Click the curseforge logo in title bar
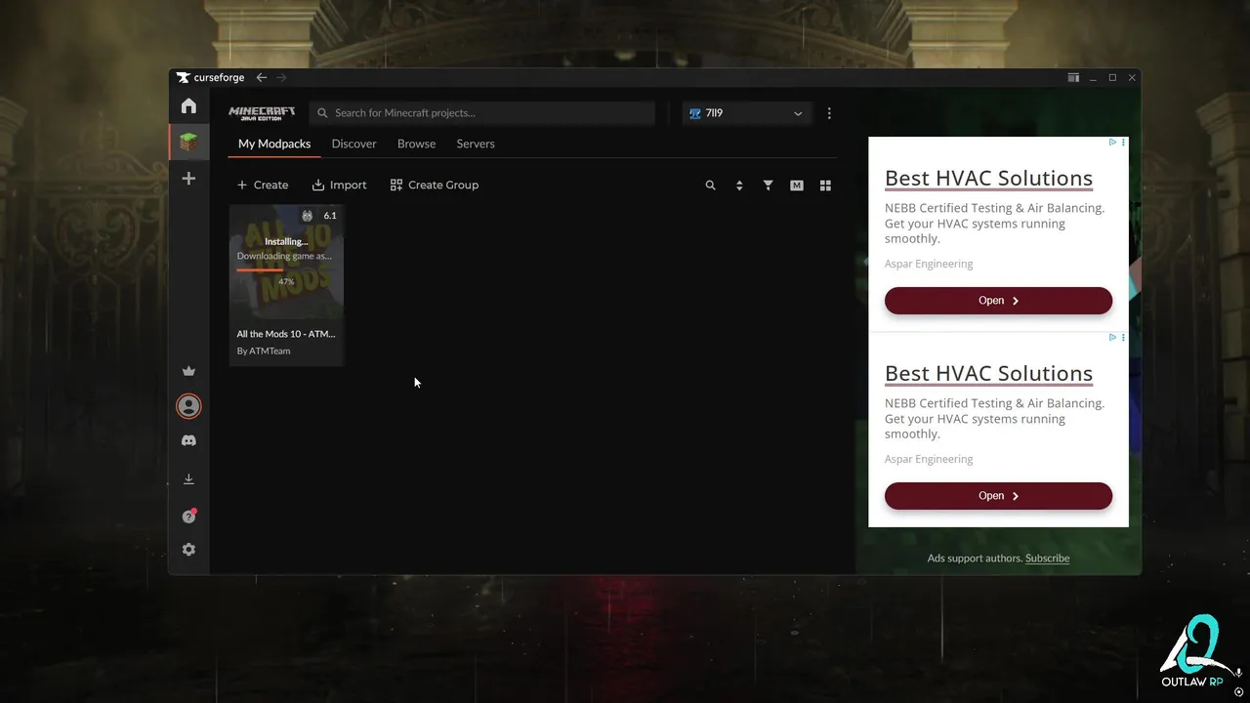The width and height of the screenshot is (1250, 703). (211, 77)
